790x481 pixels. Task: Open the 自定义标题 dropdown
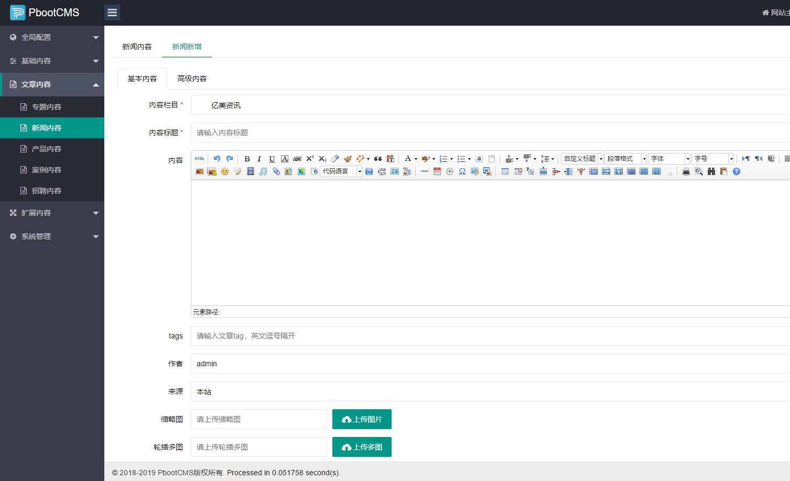[582, 159]
